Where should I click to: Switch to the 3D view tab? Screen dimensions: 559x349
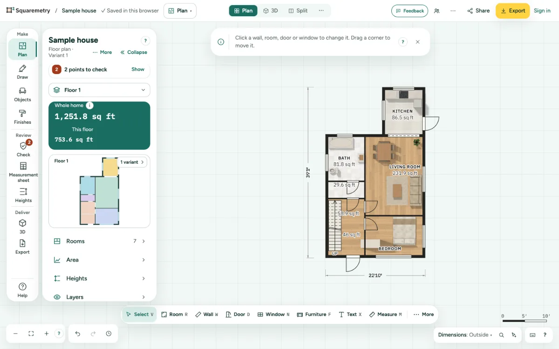pyautogui.click(x=271, y=11)
